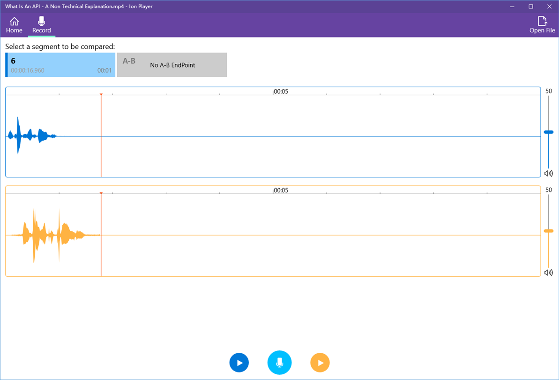Open a file with Open File
559x380 pixels.
(542, 25)
